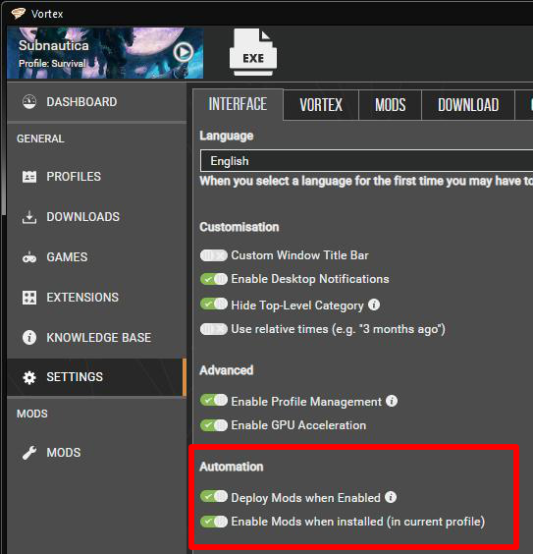The image size is (533, 554).
Task: Toggle Enable Mods when installed switch
Action: [214, 522]
